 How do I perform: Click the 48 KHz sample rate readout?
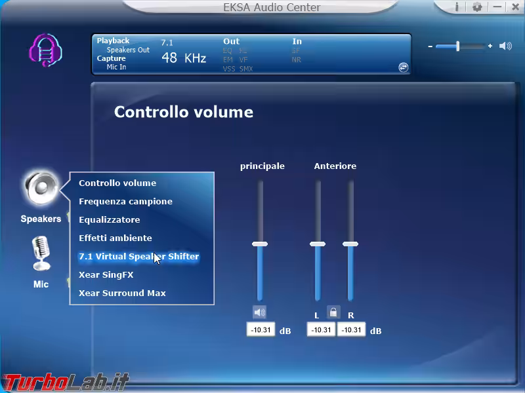click(184, 58)
